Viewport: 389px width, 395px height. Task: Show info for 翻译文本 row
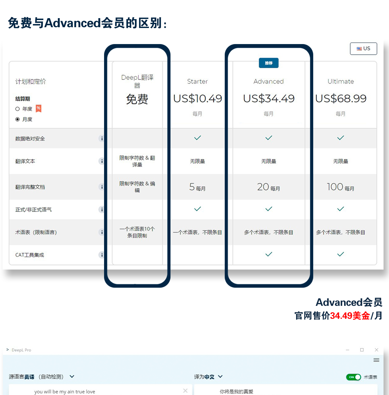pos(101,161)
